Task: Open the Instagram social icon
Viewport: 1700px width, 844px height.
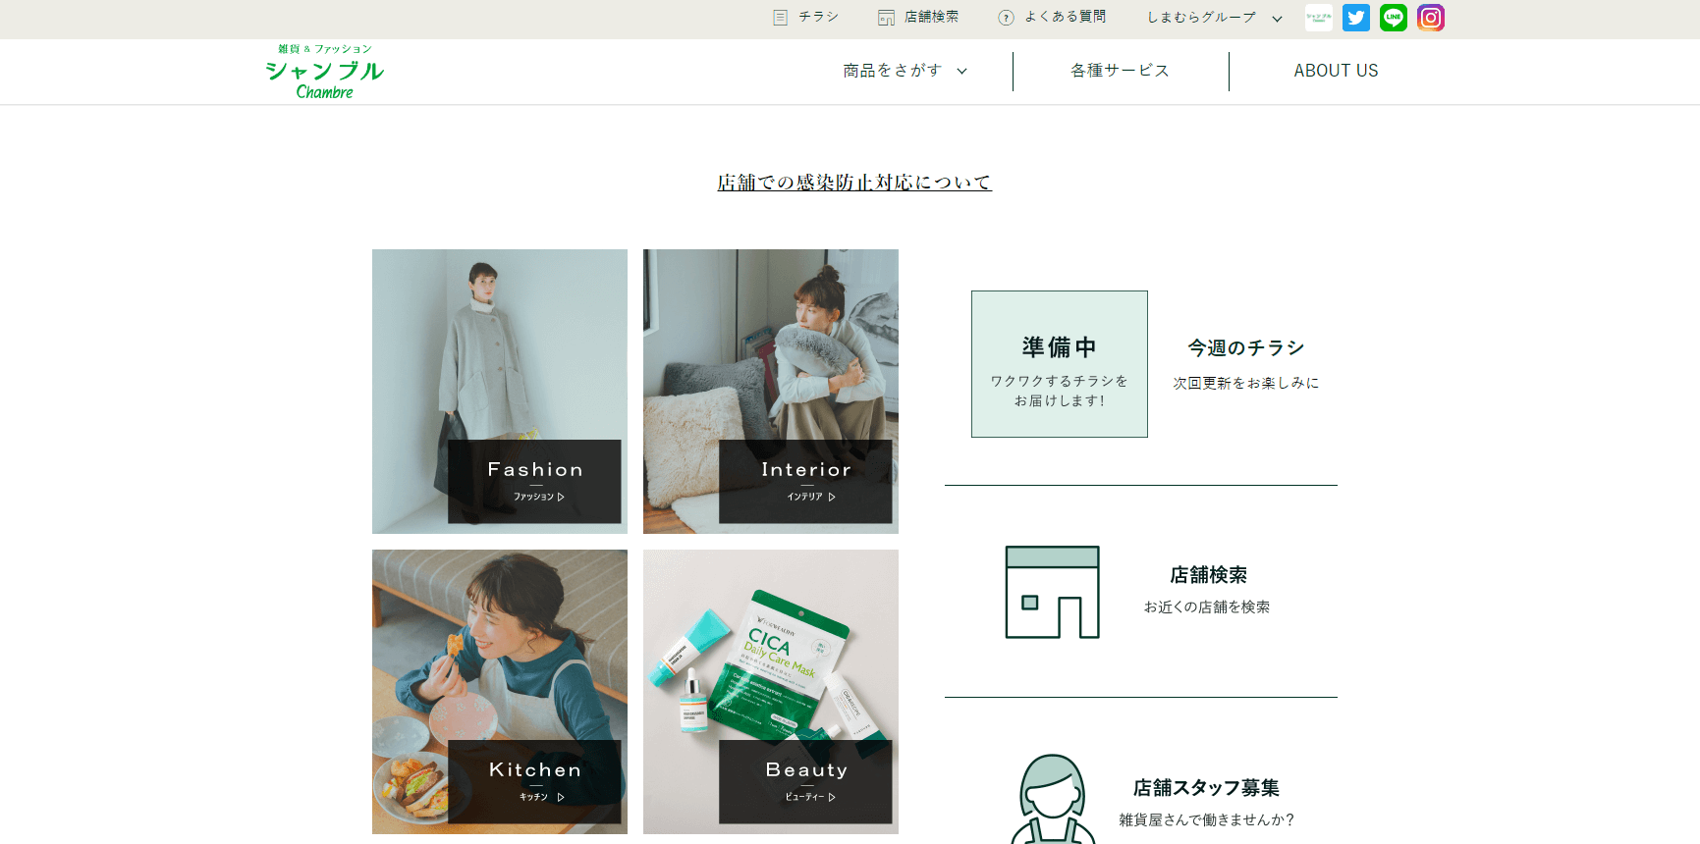Action: 1430,18
